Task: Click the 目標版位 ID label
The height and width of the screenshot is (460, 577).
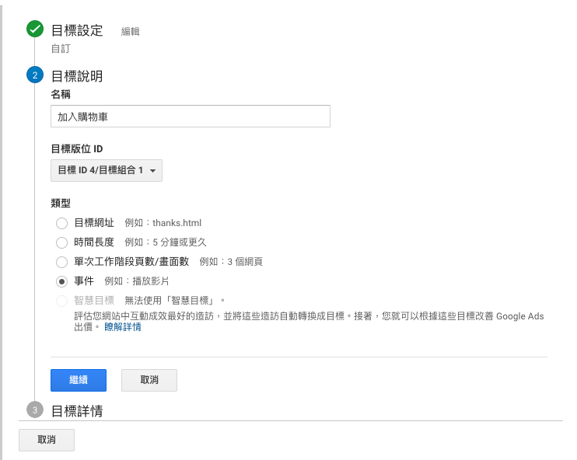Action: (x=76, y=149)
